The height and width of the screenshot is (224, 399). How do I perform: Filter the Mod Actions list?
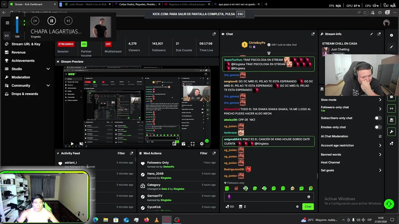[204, 153]
